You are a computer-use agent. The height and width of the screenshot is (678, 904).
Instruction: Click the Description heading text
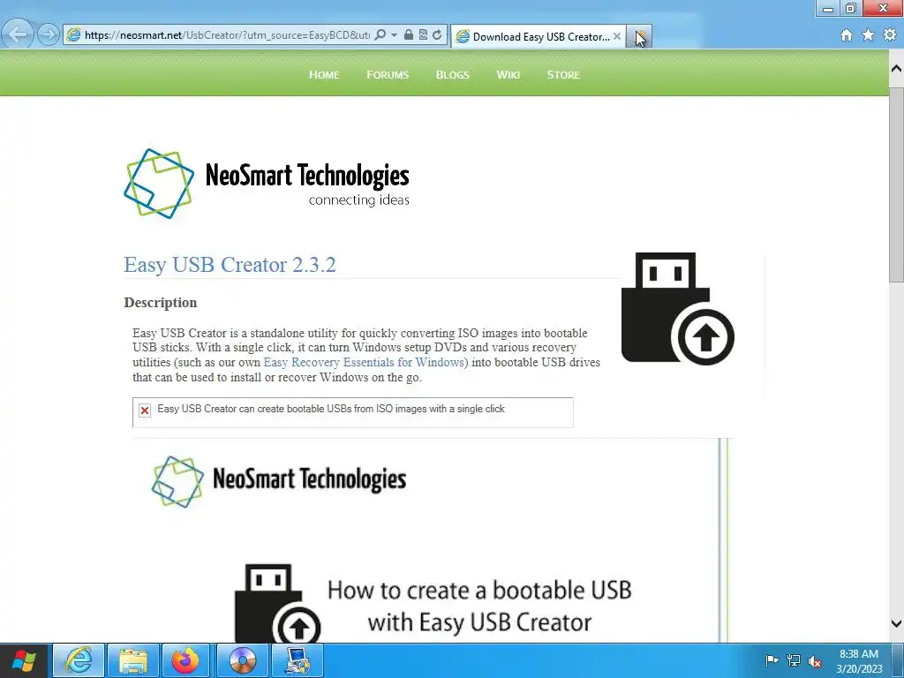point(161,303)
